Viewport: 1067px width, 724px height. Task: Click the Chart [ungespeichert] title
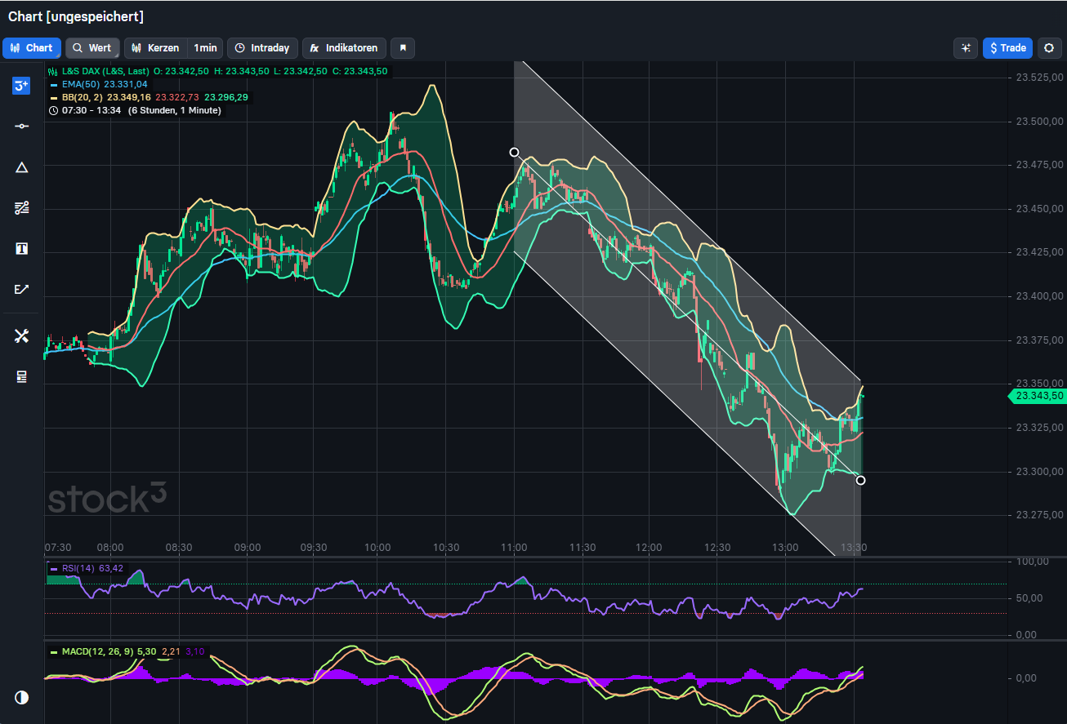(76, 16)
